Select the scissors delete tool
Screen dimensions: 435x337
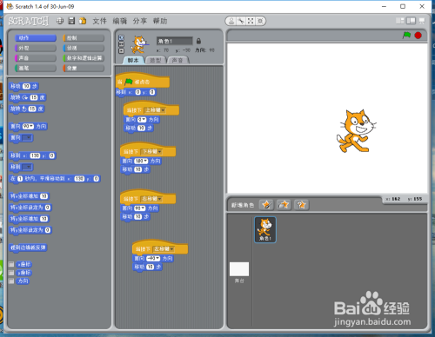click(241, 21)
